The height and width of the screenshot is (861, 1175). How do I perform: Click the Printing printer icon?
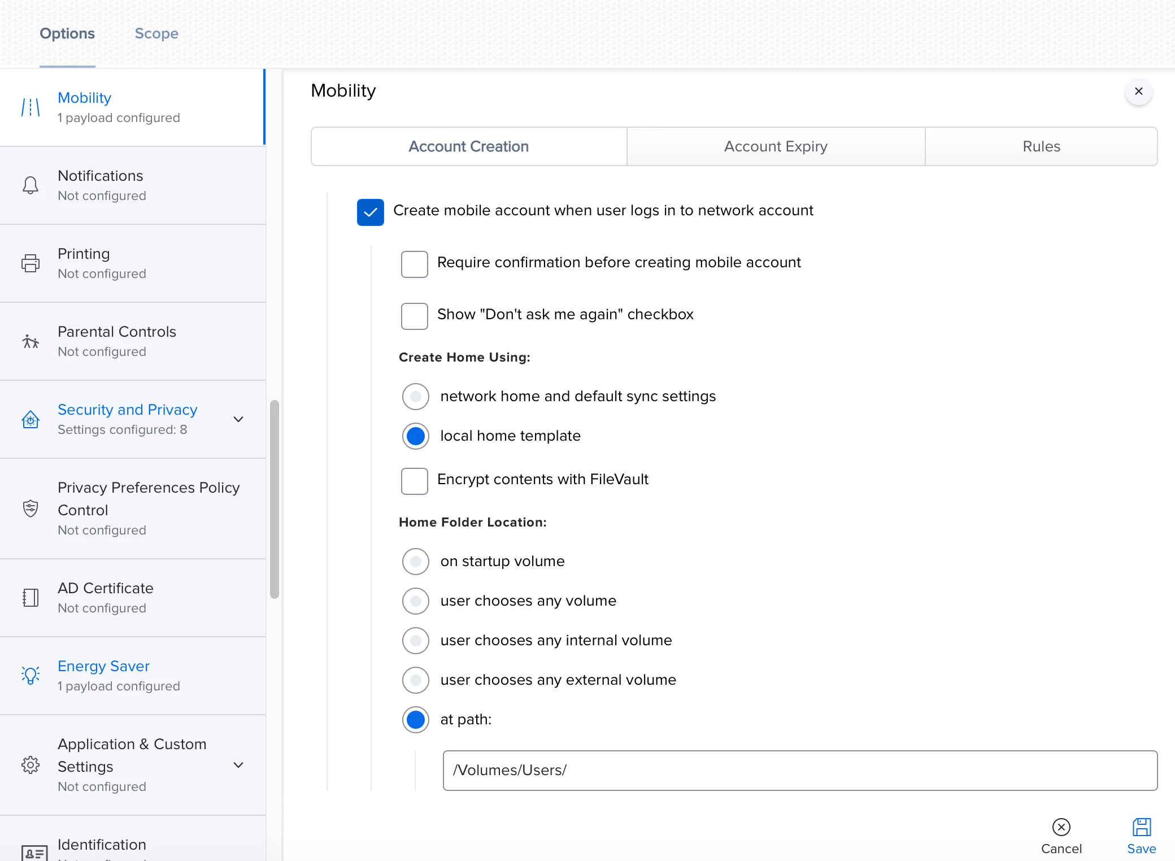click(x=31, y=263)
